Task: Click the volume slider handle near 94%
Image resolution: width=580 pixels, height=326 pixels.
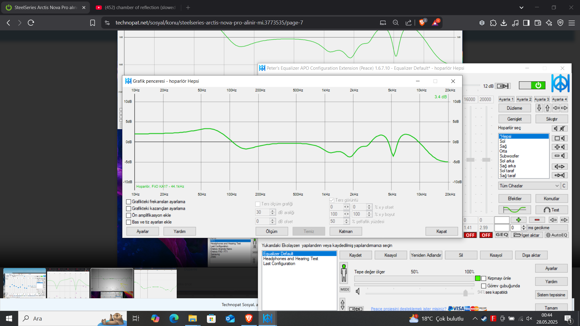Action: coord(466,293)
